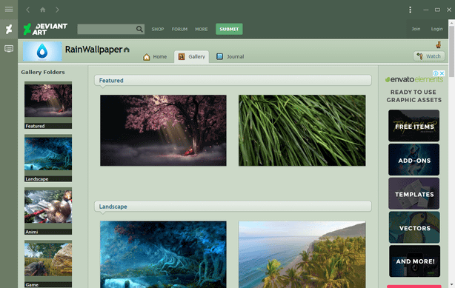The width and height of the screenshot is (455, 288).
Task: Expand the MORE menu
Action: [x=202, y=30]
